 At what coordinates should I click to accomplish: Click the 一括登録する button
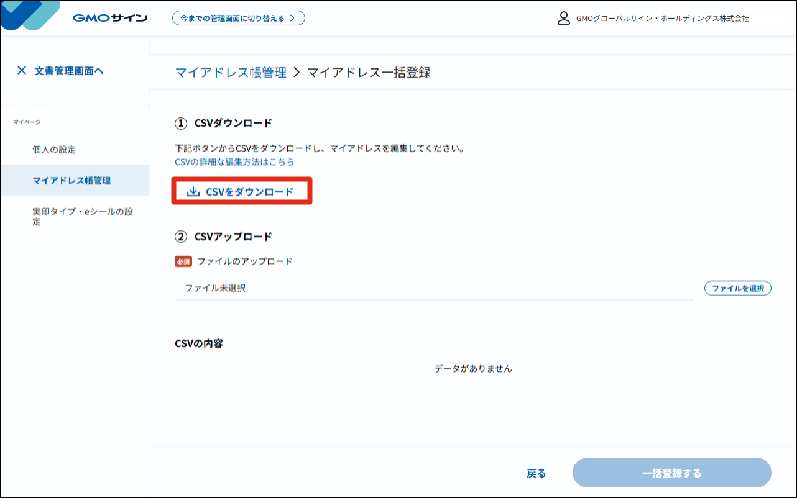[672, 473]
